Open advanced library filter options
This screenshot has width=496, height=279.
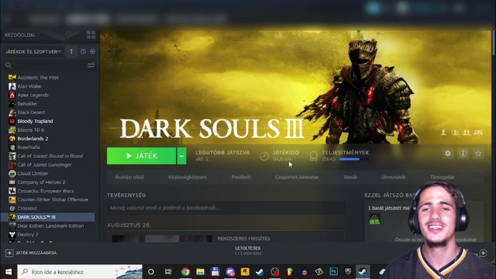click(x=91, y=65)
